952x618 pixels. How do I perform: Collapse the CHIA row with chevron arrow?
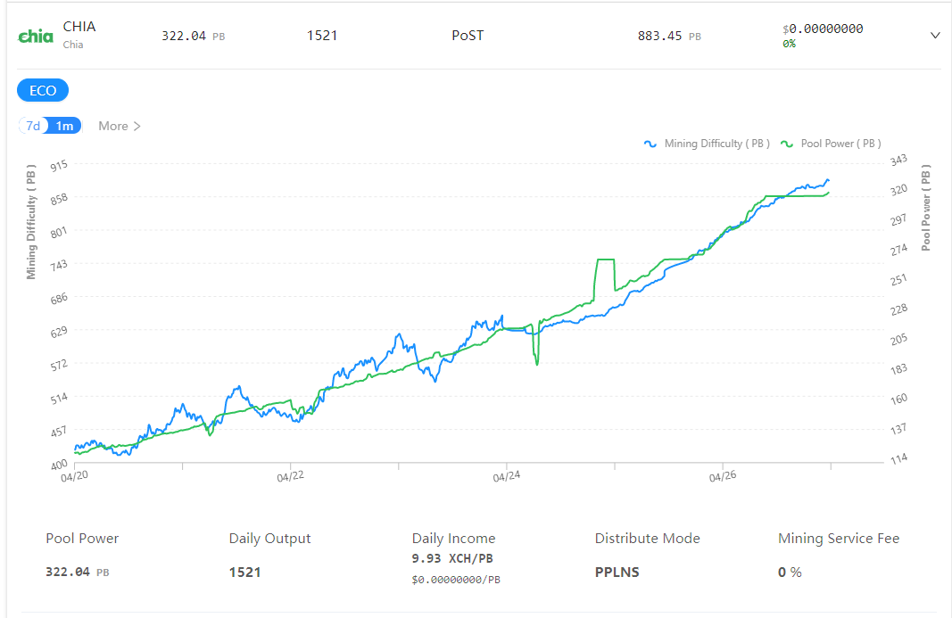[935, 35]
